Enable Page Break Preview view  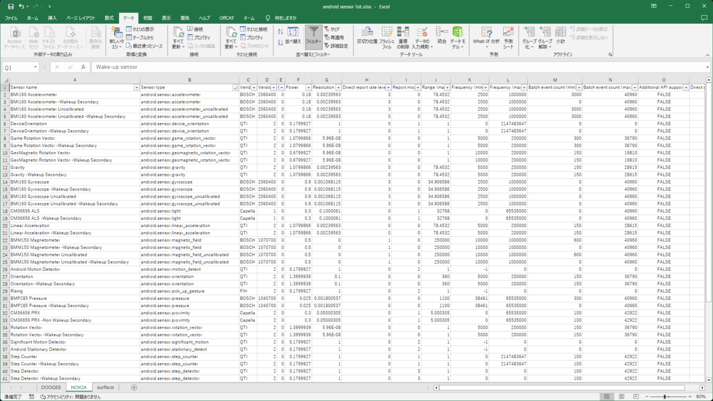pyautogui.click(x=636, y=396)
